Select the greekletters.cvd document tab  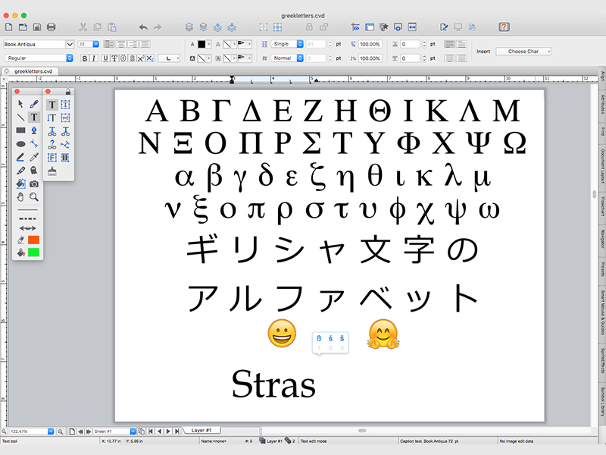coord(34,71)
